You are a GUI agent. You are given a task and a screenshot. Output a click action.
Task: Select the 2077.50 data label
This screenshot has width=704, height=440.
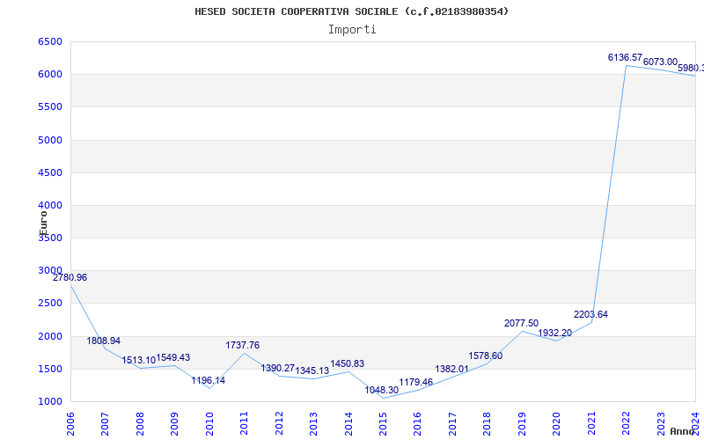click(521, 323)
